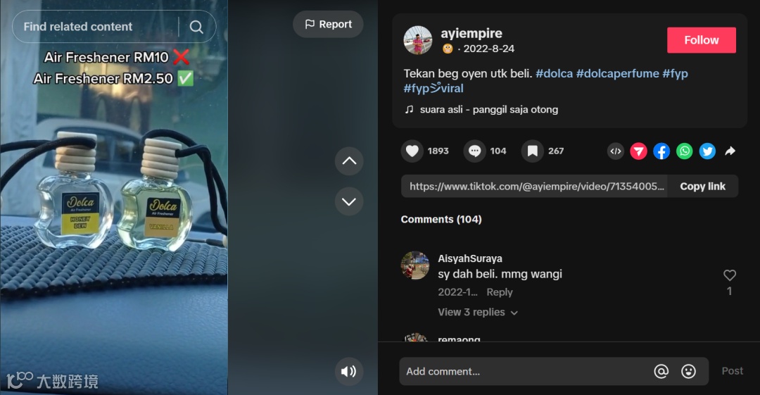Click the red send-to-friends icon
Viewport: 760px width, 395px height.
point(638,151)
